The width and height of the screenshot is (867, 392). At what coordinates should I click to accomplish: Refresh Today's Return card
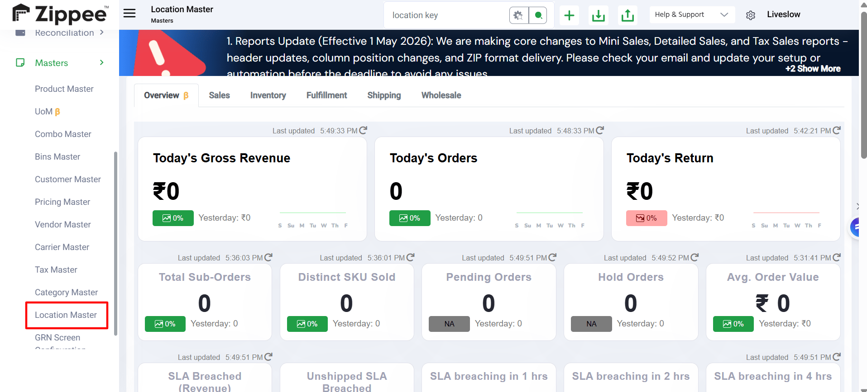(x=837, y=130)
